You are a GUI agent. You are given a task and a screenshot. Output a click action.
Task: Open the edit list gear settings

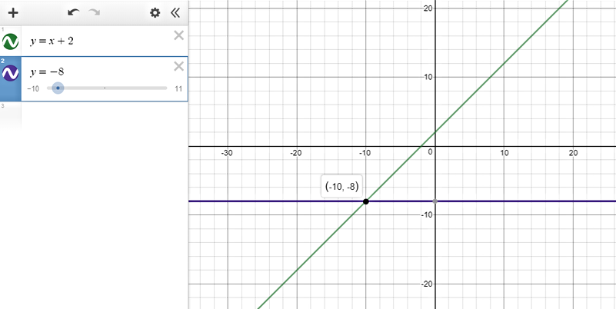tap(155, 12)
